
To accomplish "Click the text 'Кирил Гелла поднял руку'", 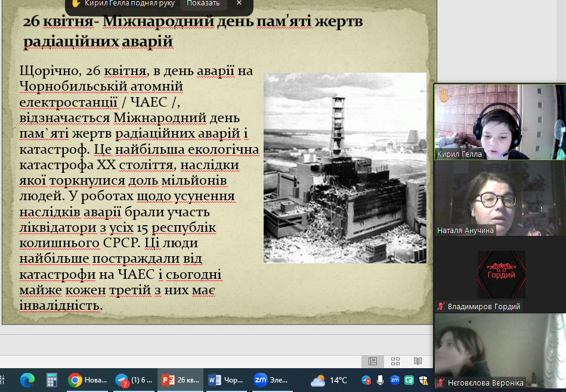I will coord(129,3).
